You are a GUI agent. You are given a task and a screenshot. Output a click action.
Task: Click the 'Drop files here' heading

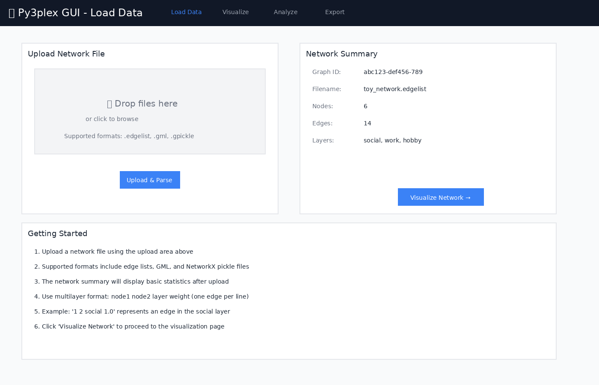(146, 104)
